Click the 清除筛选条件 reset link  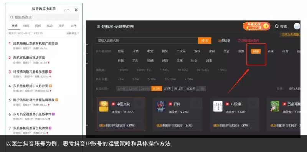coord(248,41)
